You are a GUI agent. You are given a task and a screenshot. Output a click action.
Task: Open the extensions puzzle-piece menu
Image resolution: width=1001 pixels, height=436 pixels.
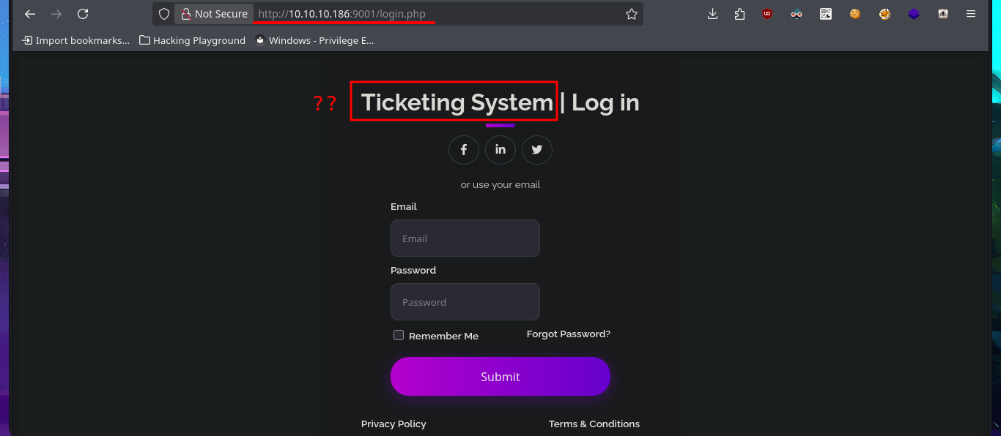point(739,14)
